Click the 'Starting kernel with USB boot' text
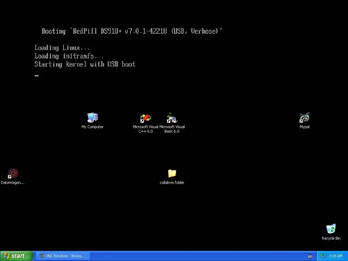 coord(85,64)
